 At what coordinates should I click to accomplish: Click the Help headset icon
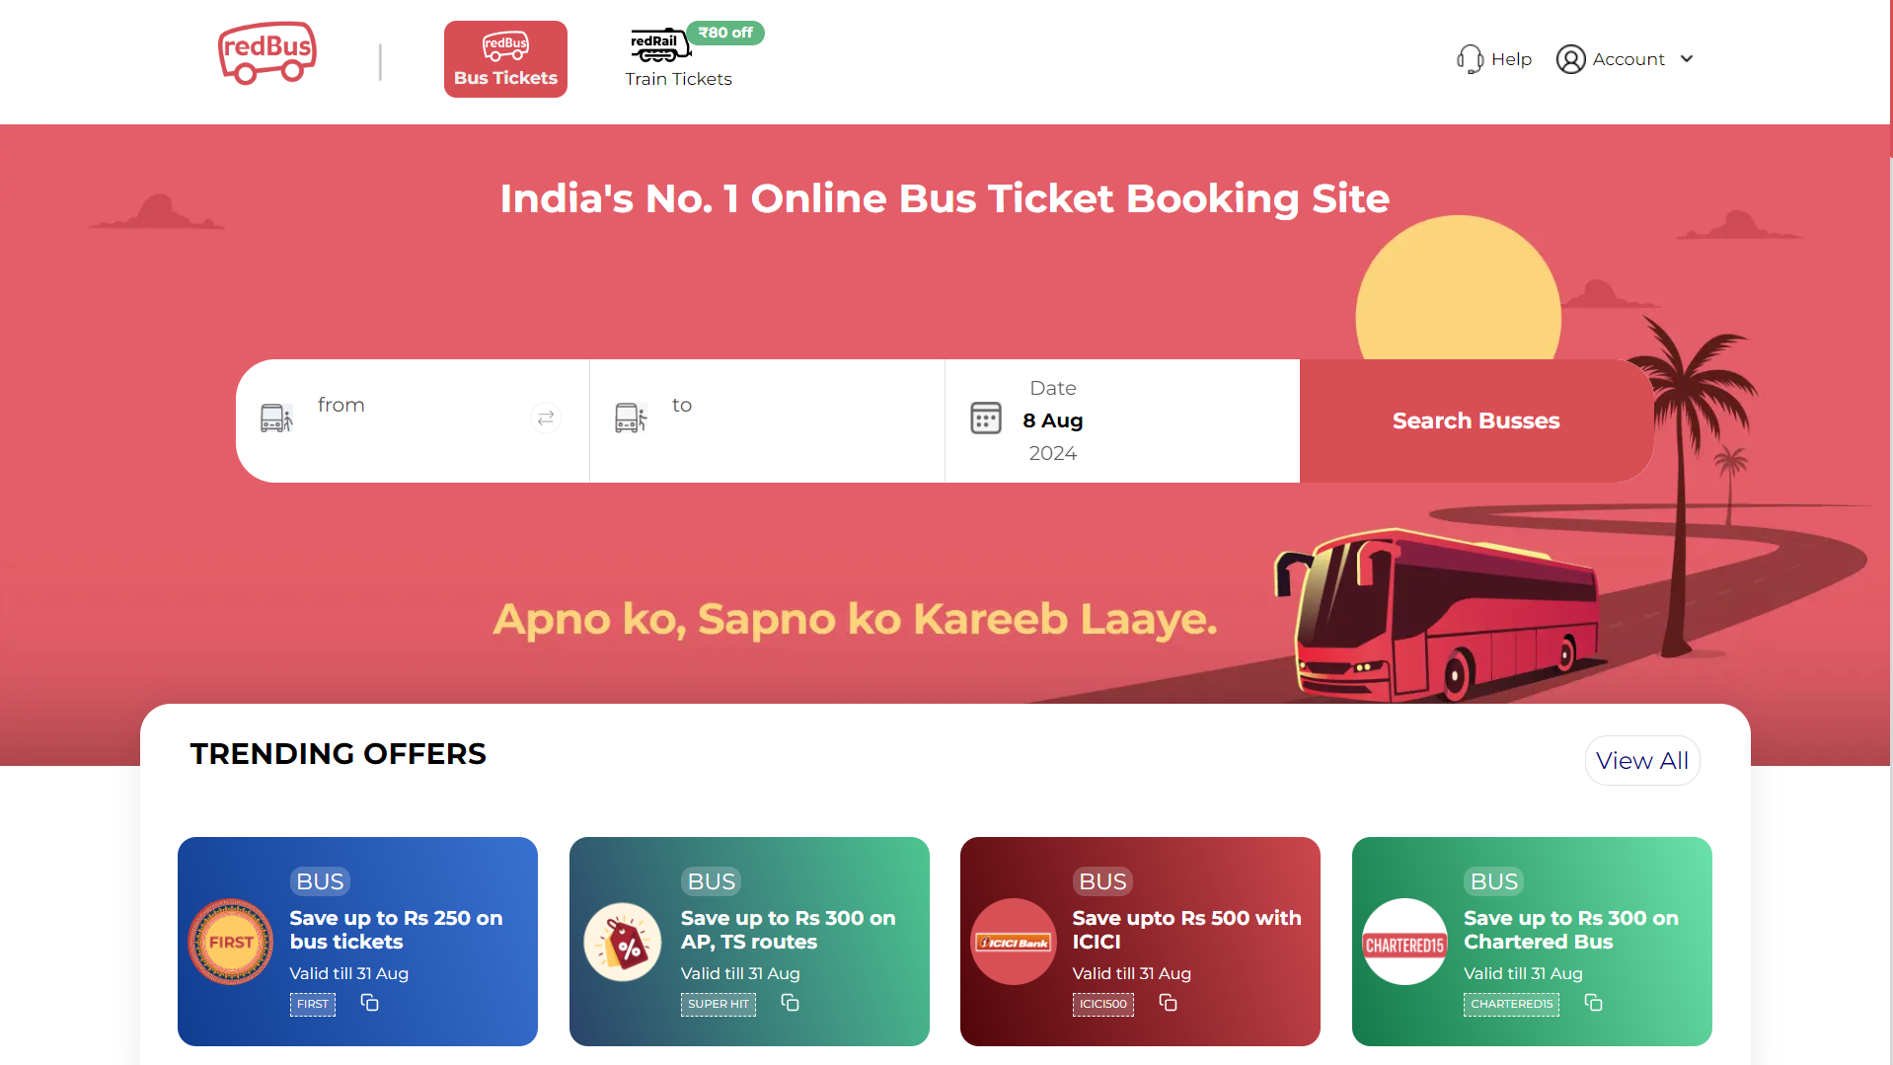[1470, 59]
